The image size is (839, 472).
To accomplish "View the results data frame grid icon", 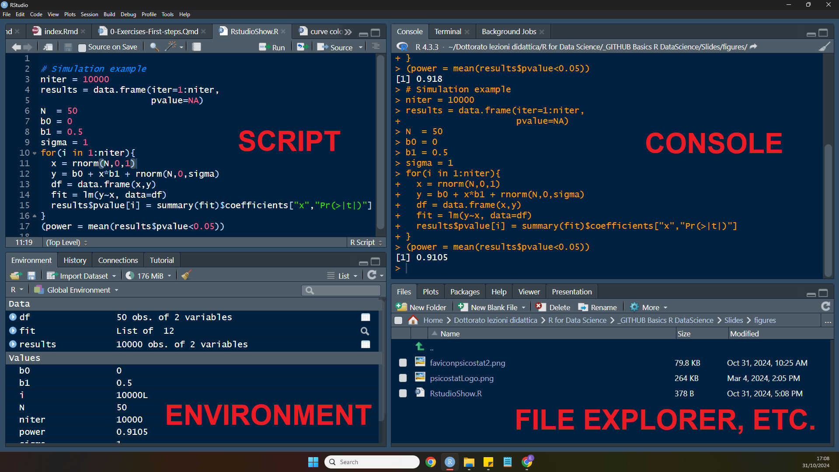I will 366,344.
